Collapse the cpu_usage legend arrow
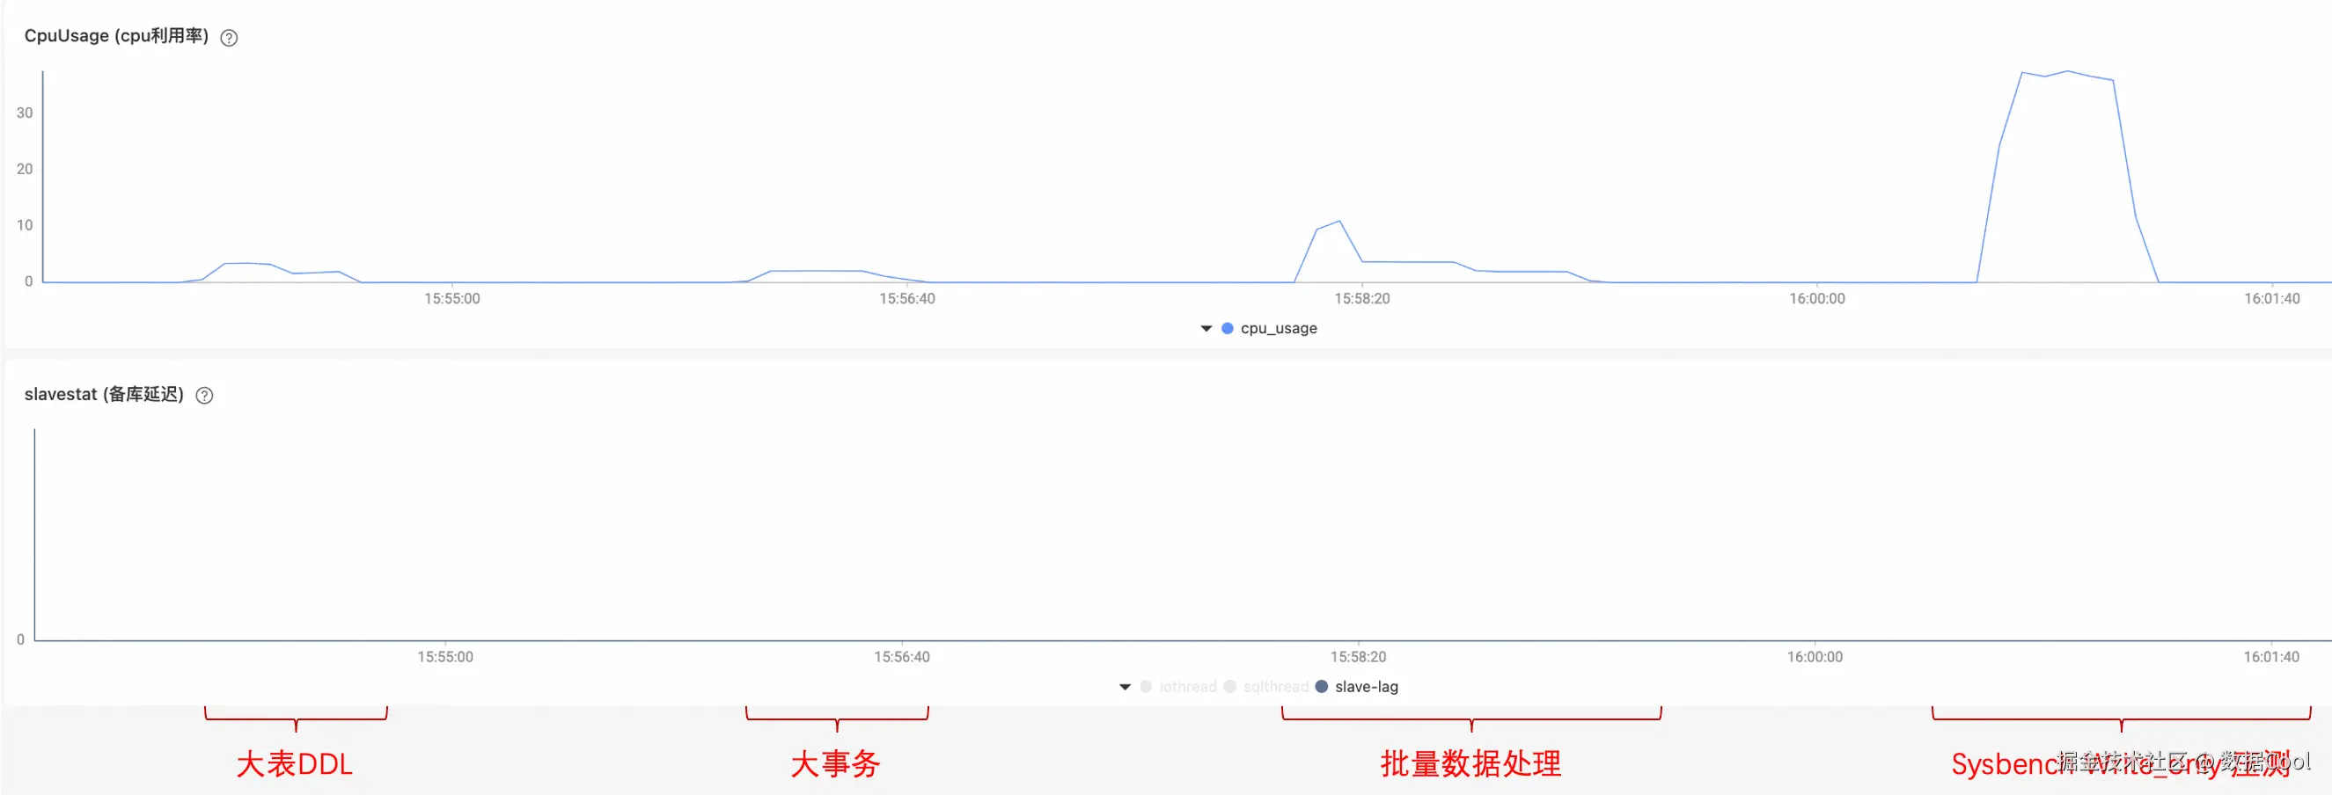The image size is (2332, 795). click(x=1206, y=328)
